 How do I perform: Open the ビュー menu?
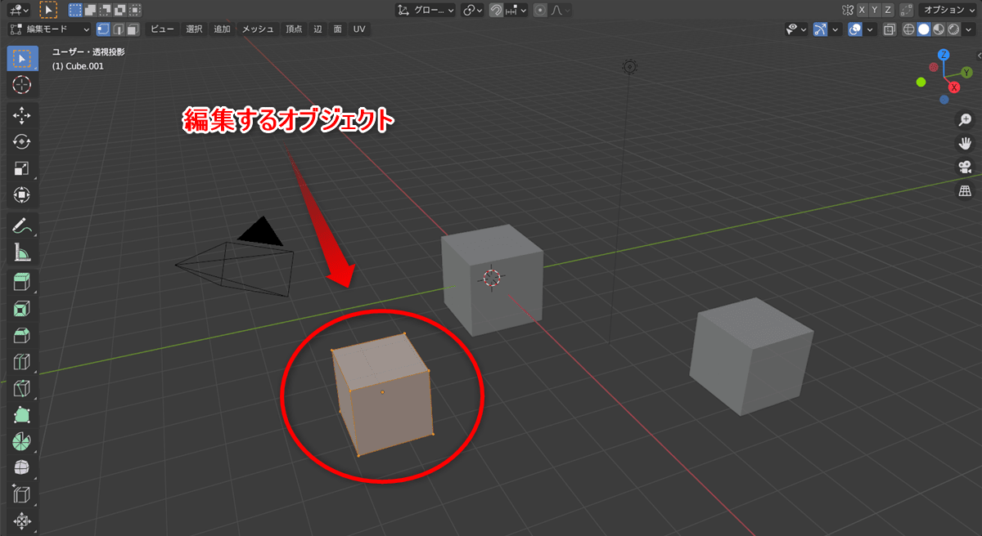[x=162, y=29]
